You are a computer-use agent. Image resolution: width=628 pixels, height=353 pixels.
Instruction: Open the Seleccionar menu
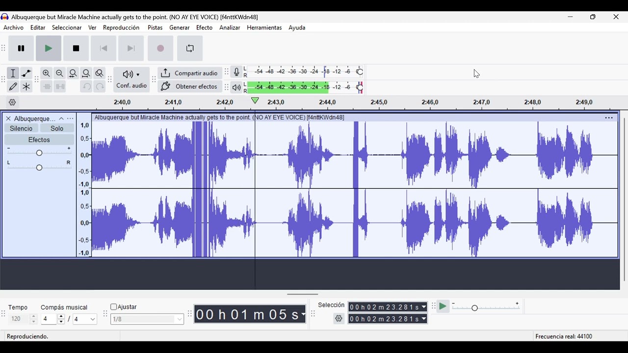tap(67, 28)
